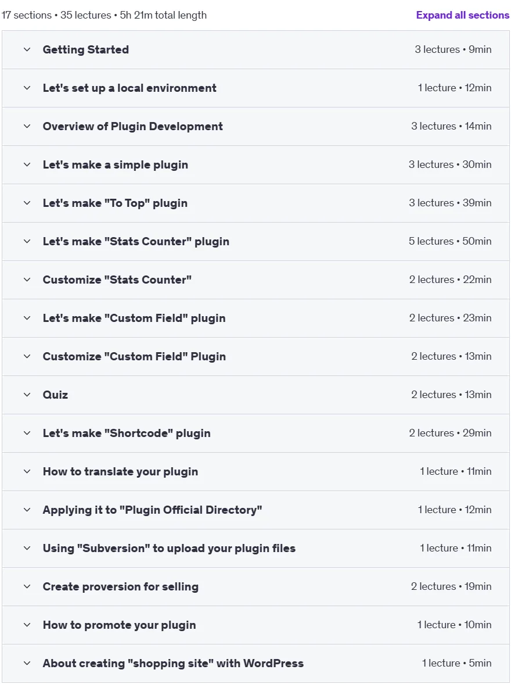
Task: Expand Let's set up a local environment chevron
Action: [27, 88]
